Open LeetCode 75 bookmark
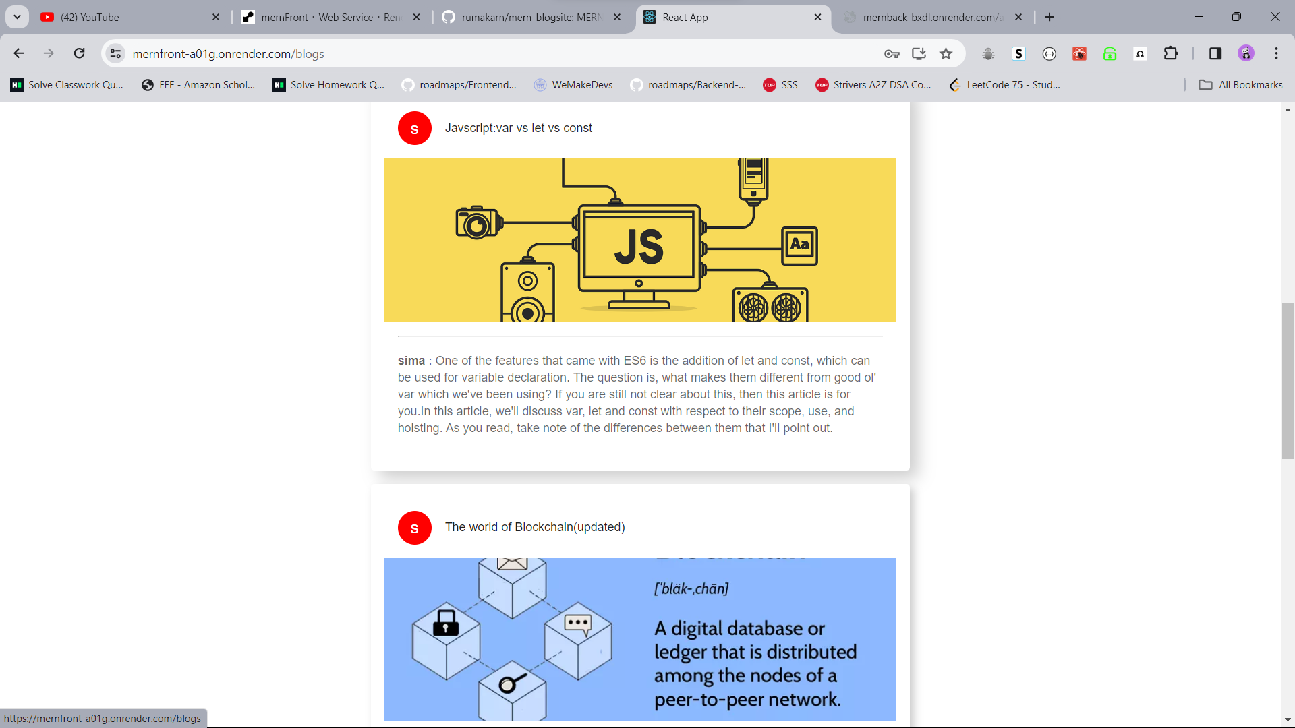This screenshot has height=728, width=1295. [x=1004, y=84]
